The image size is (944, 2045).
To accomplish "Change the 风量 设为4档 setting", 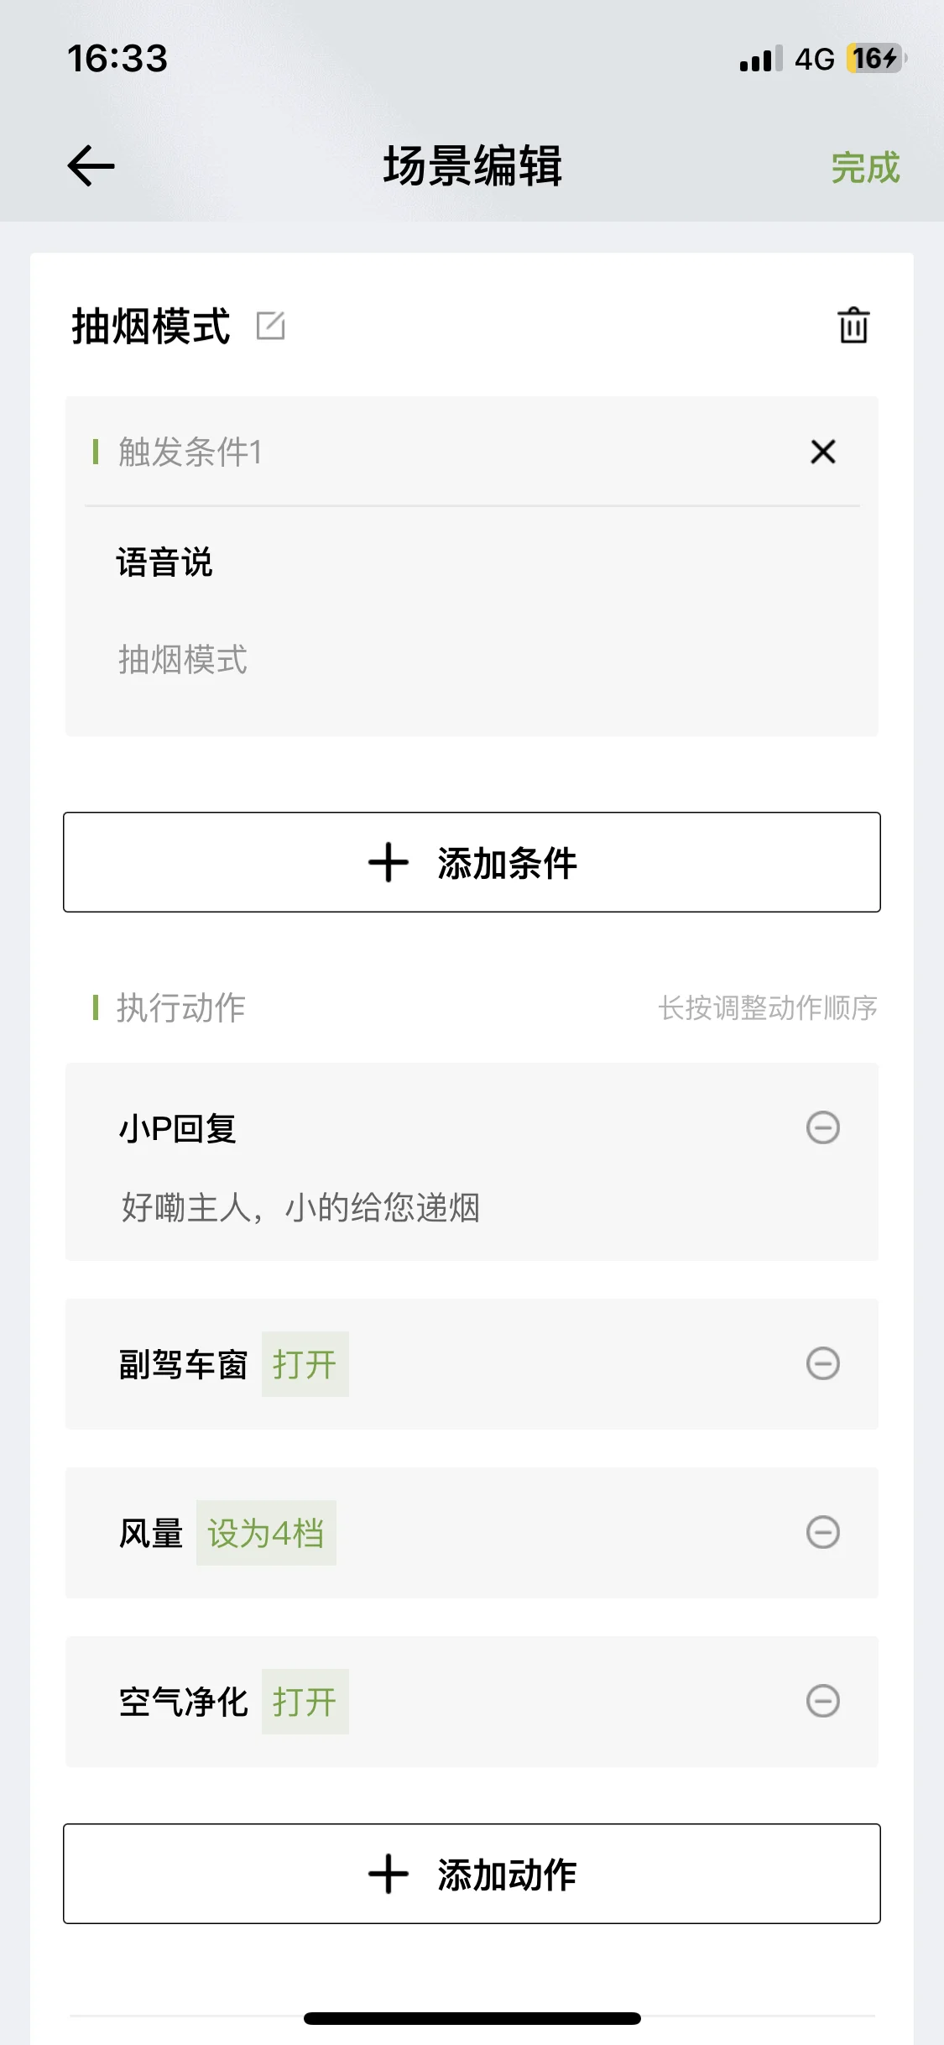I will 266,1533.
